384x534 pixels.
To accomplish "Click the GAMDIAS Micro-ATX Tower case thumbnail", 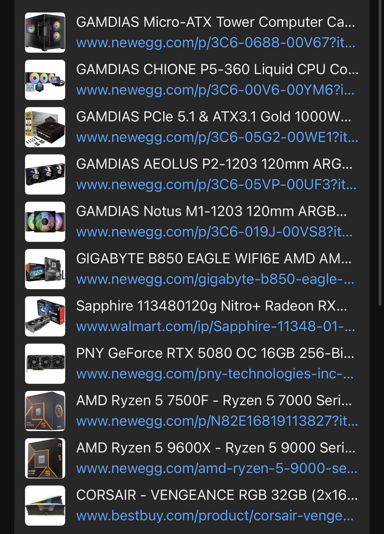I will coord(45,32).
